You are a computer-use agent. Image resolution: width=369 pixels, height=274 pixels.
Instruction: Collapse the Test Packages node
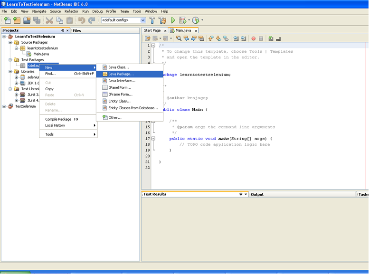(x=10, y=60)
